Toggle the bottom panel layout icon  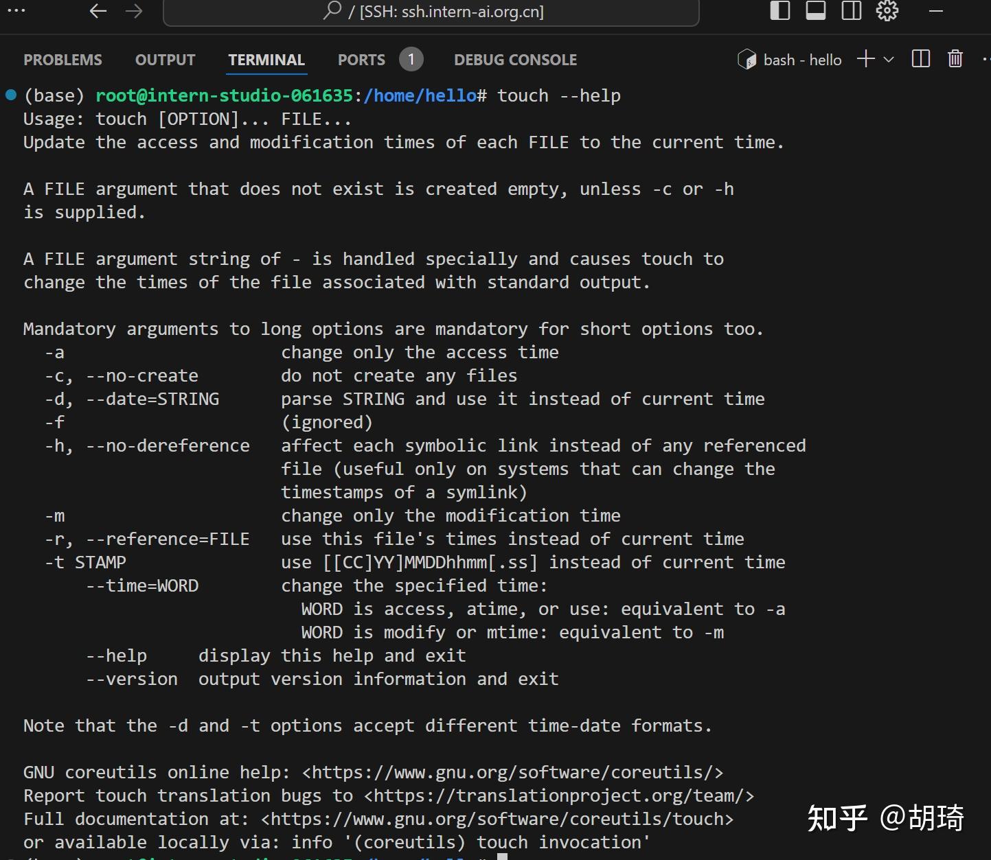pos(816,11)
